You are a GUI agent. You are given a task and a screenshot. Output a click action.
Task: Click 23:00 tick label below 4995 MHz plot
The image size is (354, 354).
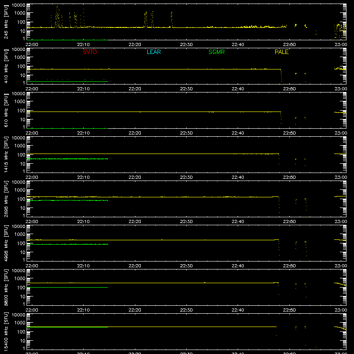(341, 266)
